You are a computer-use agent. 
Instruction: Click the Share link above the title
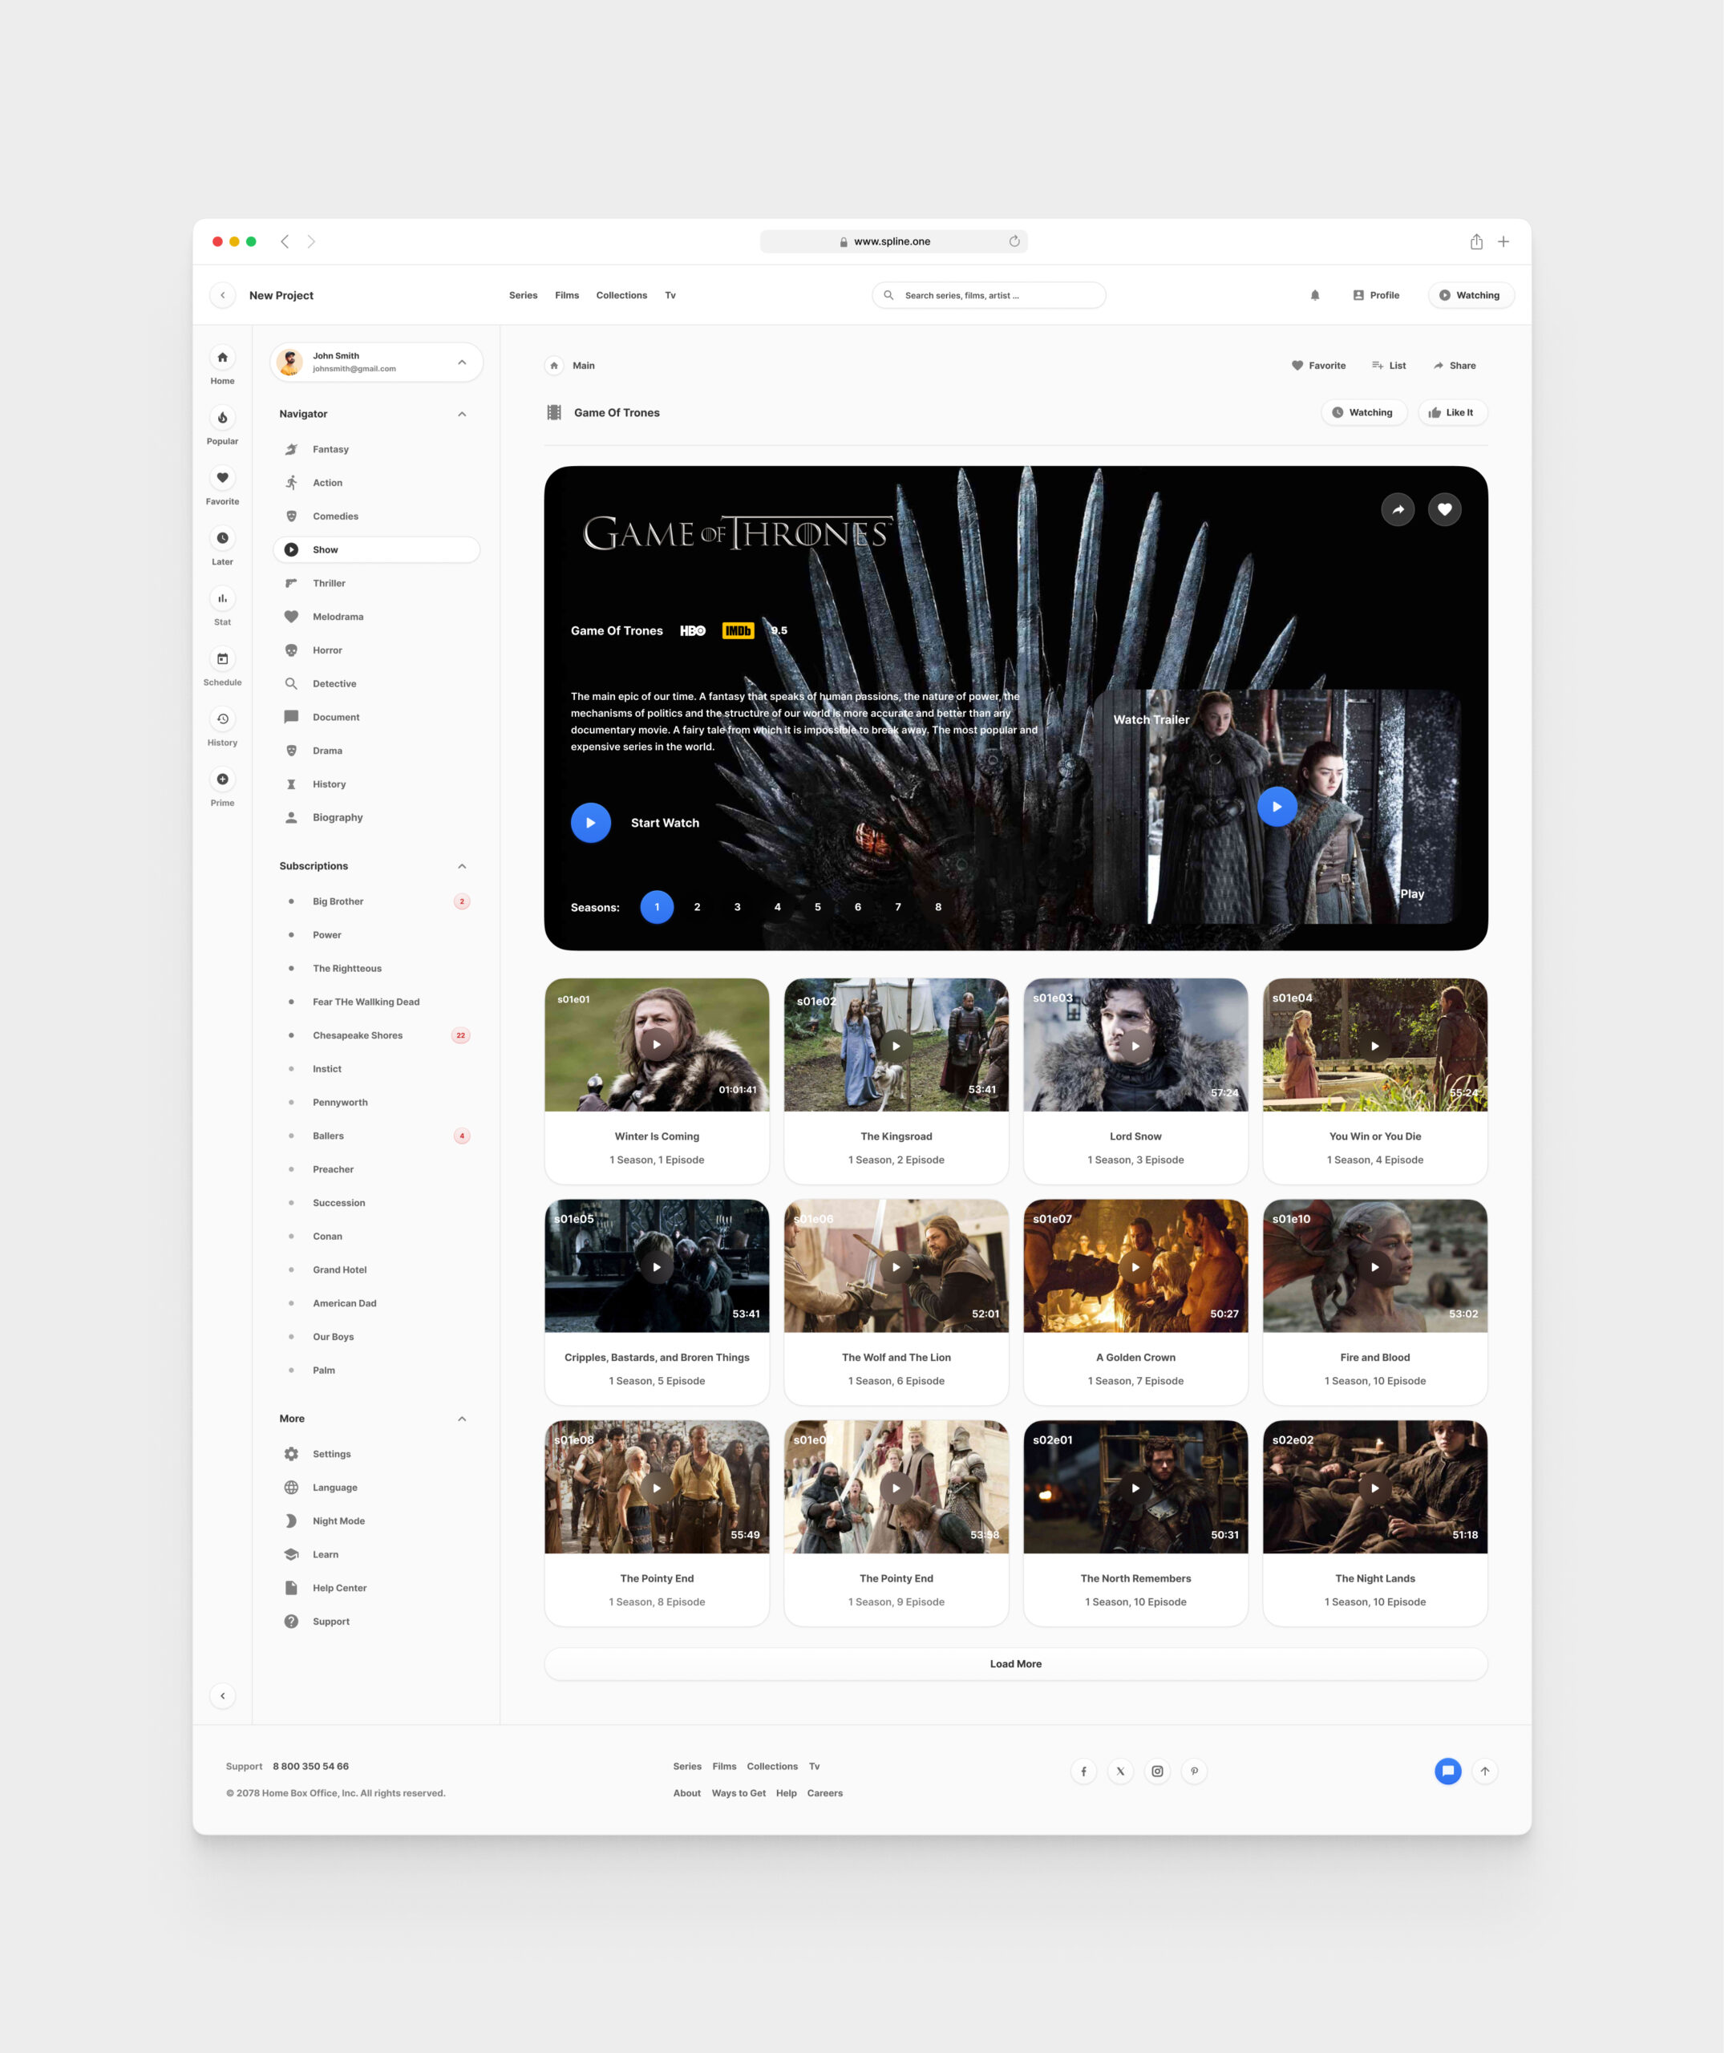pyautogui.click(x=1455, y=366)
